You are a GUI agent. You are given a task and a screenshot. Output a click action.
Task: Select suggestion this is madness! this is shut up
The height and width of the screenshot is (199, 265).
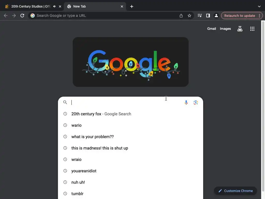(x=130, y=148)
